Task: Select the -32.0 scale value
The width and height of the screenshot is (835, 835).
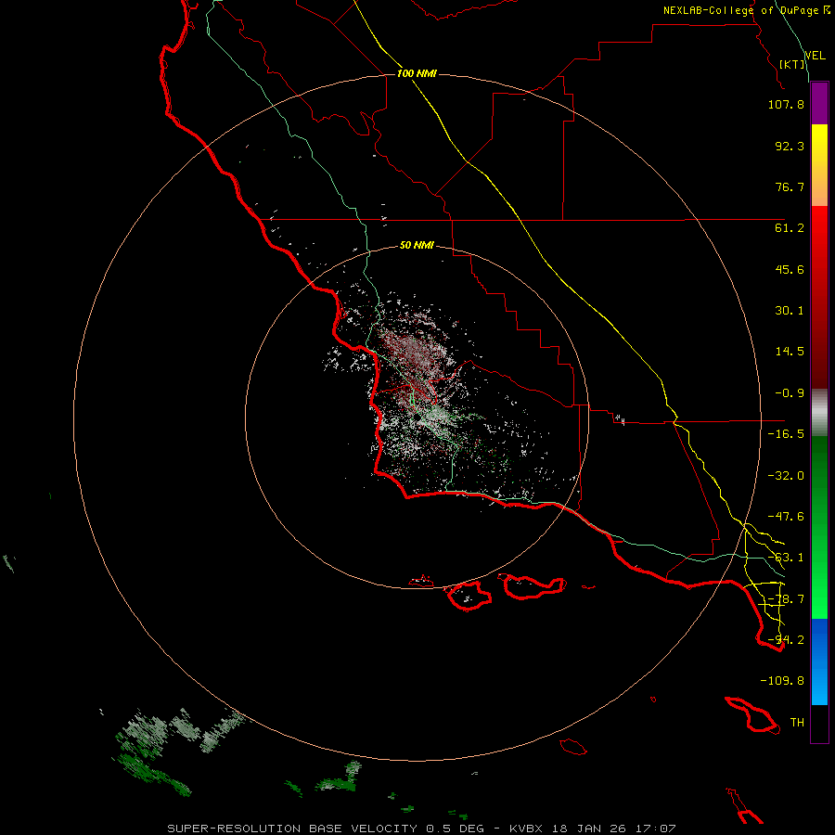Action: point(786,476)
